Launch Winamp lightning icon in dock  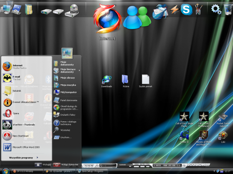(174, 9)
